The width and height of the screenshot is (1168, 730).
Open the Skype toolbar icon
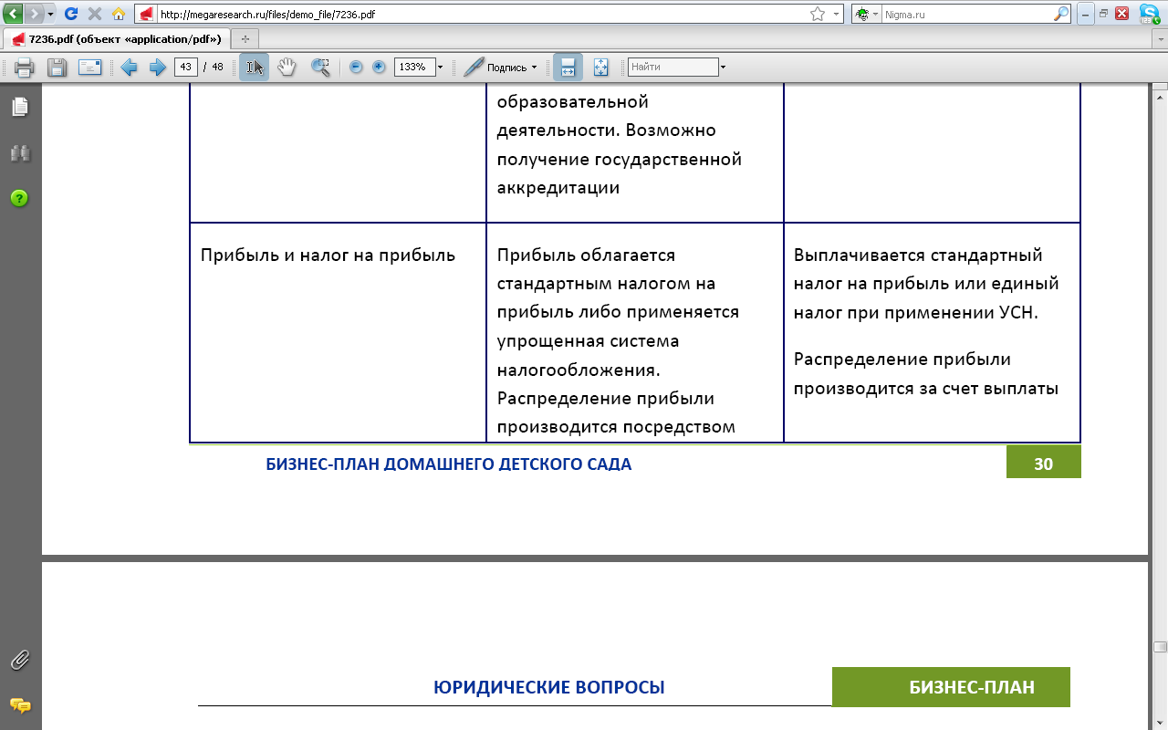point(1149,14)
